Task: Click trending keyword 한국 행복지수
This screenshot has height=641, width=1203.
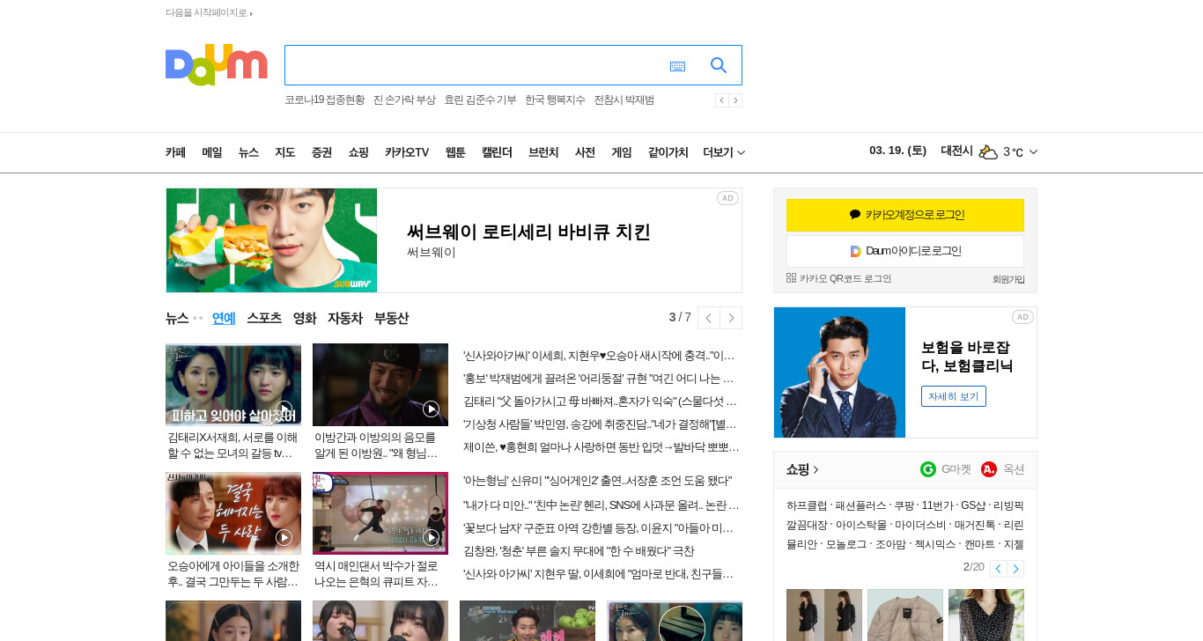Action: pos(555,100)
